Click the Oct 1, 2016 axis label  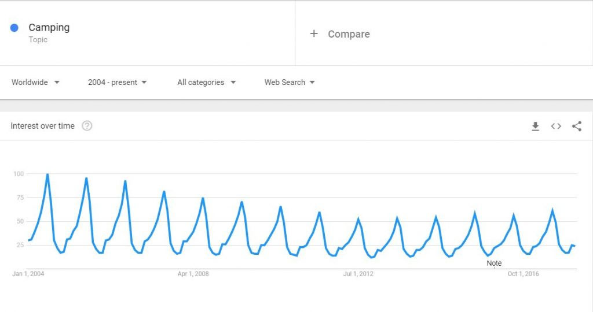click(523, 274)
